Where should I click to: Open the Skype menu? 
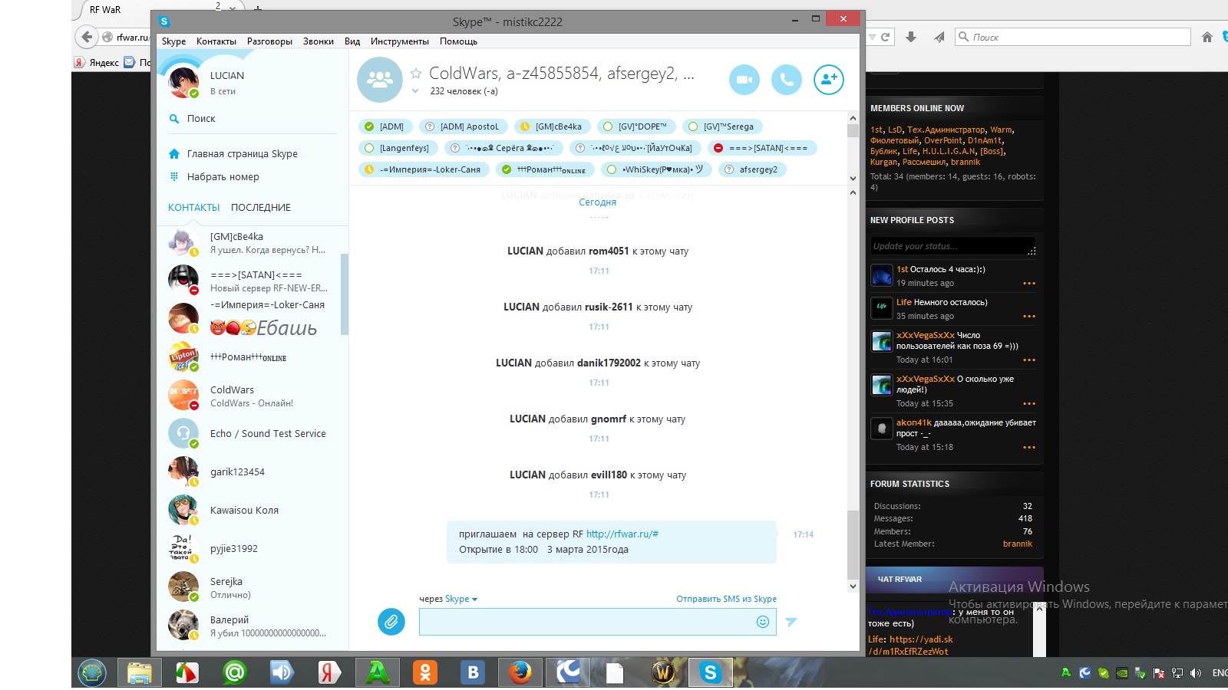[x=173, y=41]
